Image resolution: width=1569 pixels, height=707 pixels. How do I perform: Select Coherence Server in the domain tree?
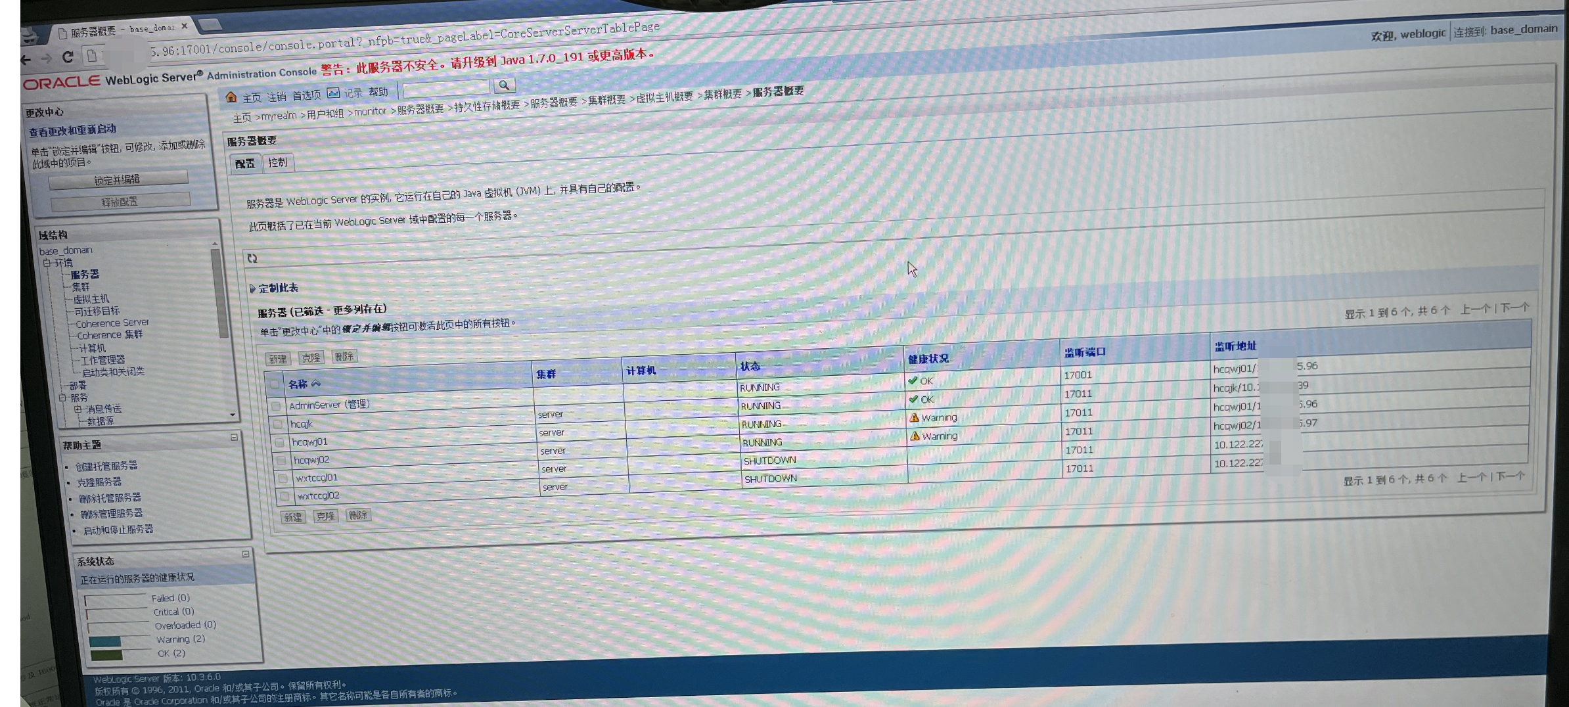point(112,323)
